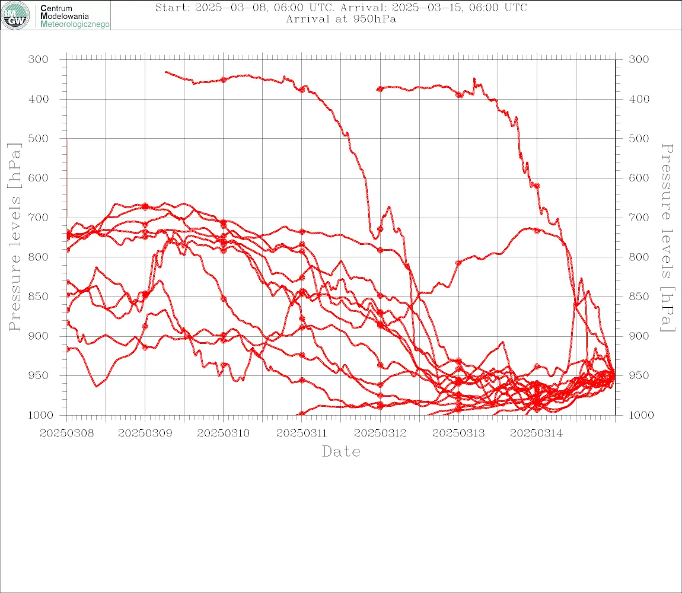Click the right axis 800 label
The height and width of the screenshot is (593, 682).
(x=639, y=257)
